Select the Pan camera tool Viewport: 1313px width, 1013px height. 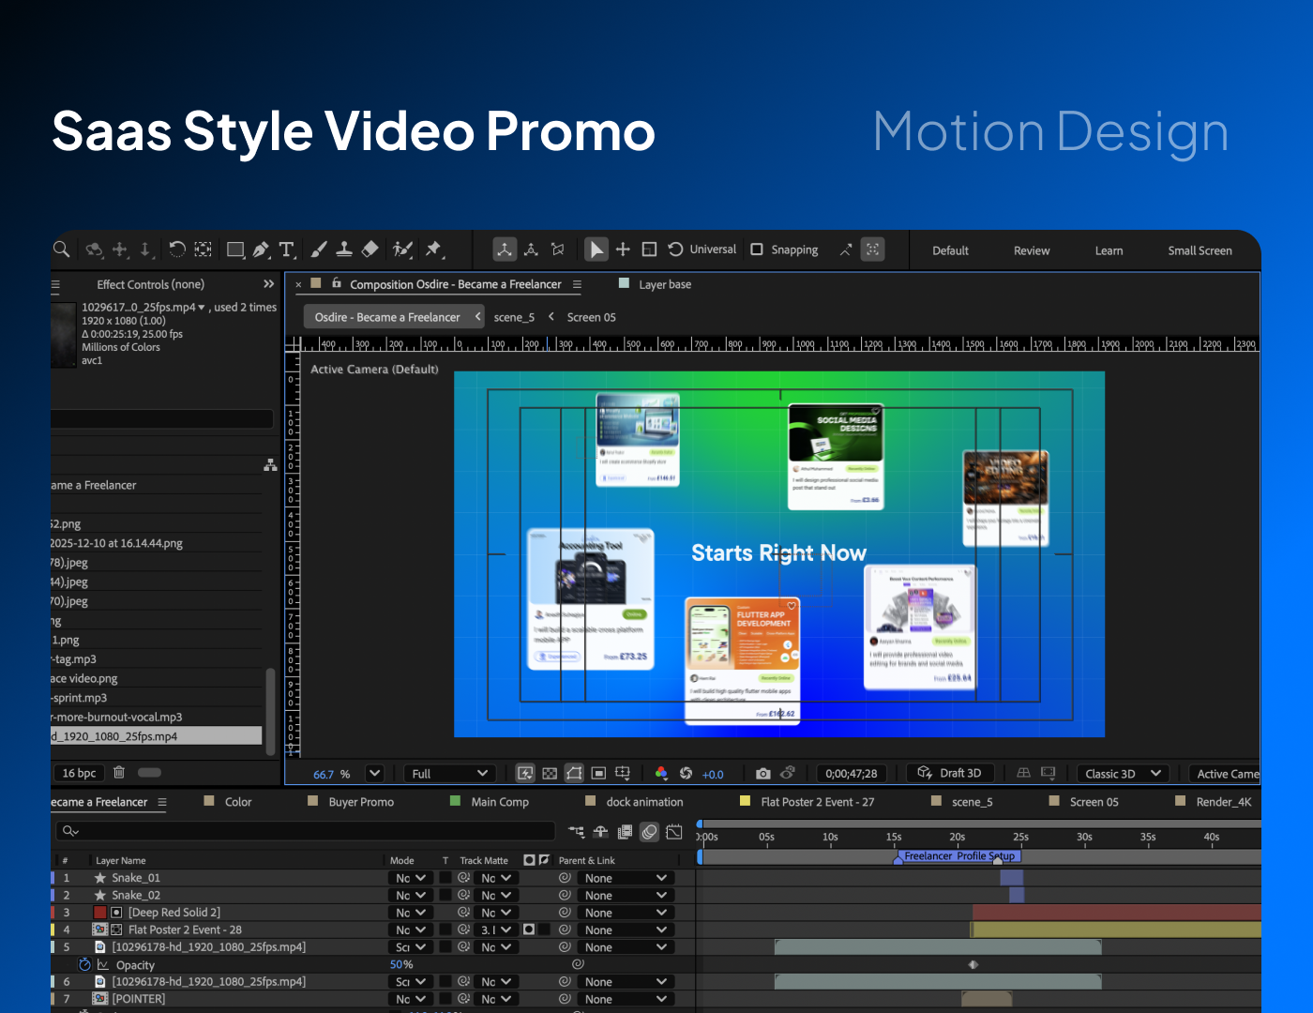(x=120, y=249)
